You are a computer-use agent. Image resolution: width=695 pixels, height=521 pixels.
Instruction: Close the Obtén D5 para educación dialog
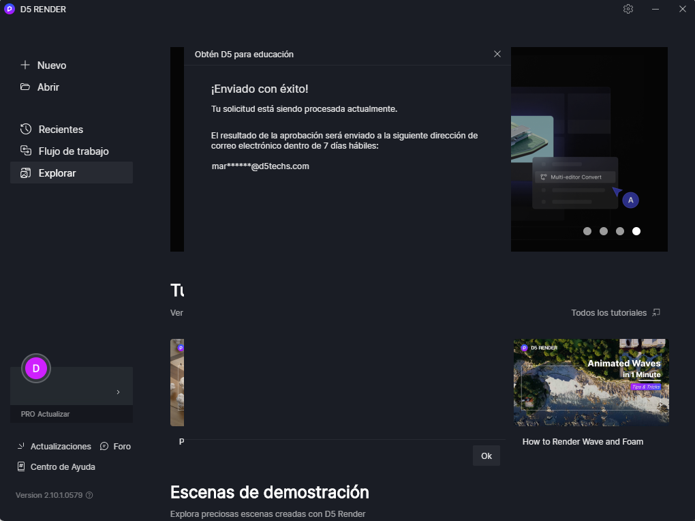coord(497,54)
